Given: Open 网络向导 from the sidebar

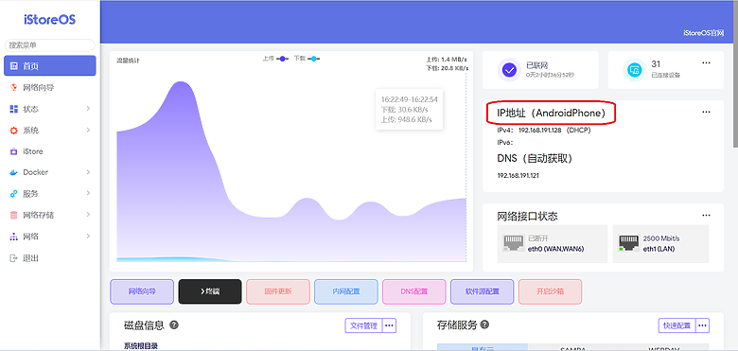Looking at the screenshot, I should tap(50, 88).
